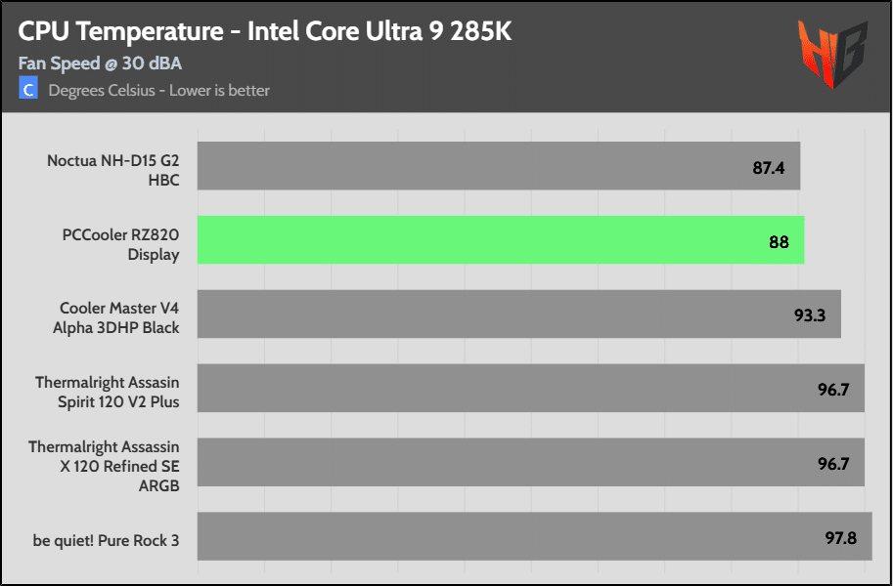Click the be quiet! Pure Rock 3 bar

[534, 536]
